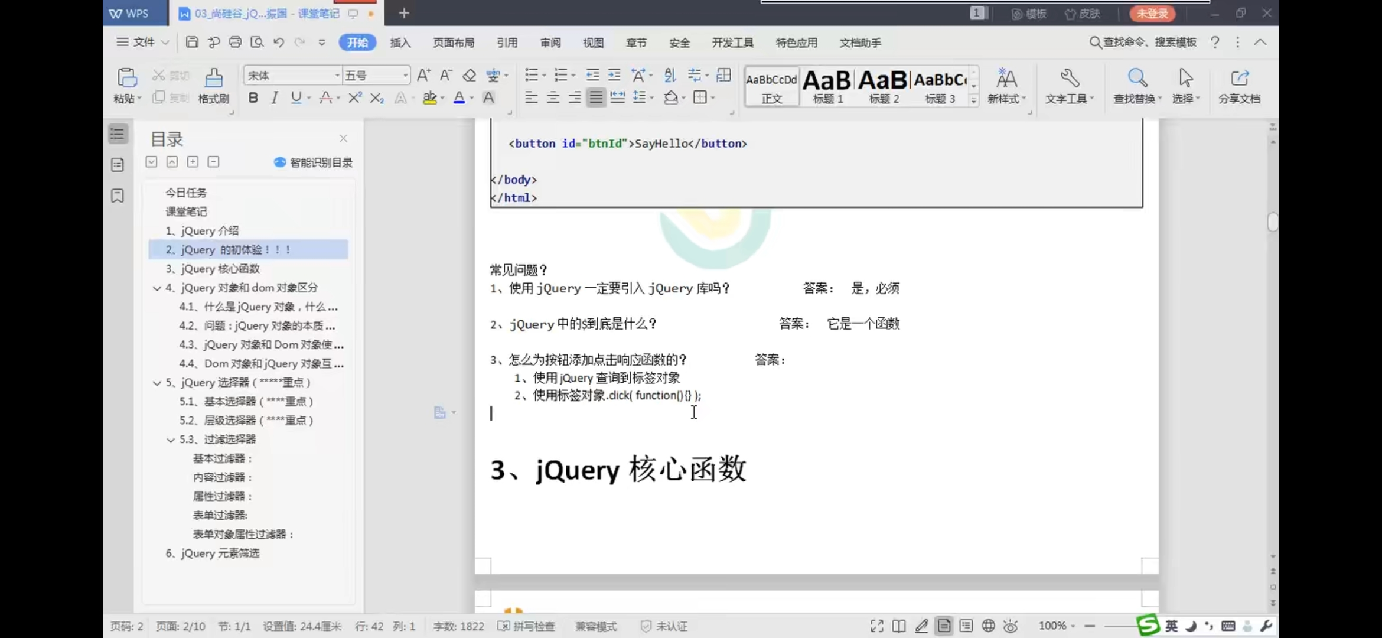The height and width of the screenshot is (638, 1382).
Task: Switch to web layout view icon
Action: click(x=988, y=626)
